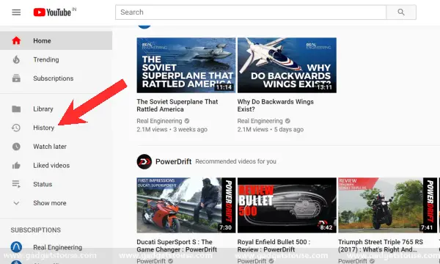
Task: Select the Status playlist icon
Action: tap(16, 184)
